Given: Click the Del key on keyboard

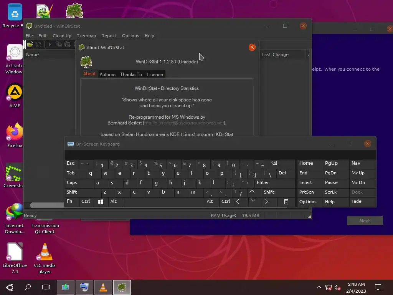Looking at the screenshot, I should pos(286,173).
